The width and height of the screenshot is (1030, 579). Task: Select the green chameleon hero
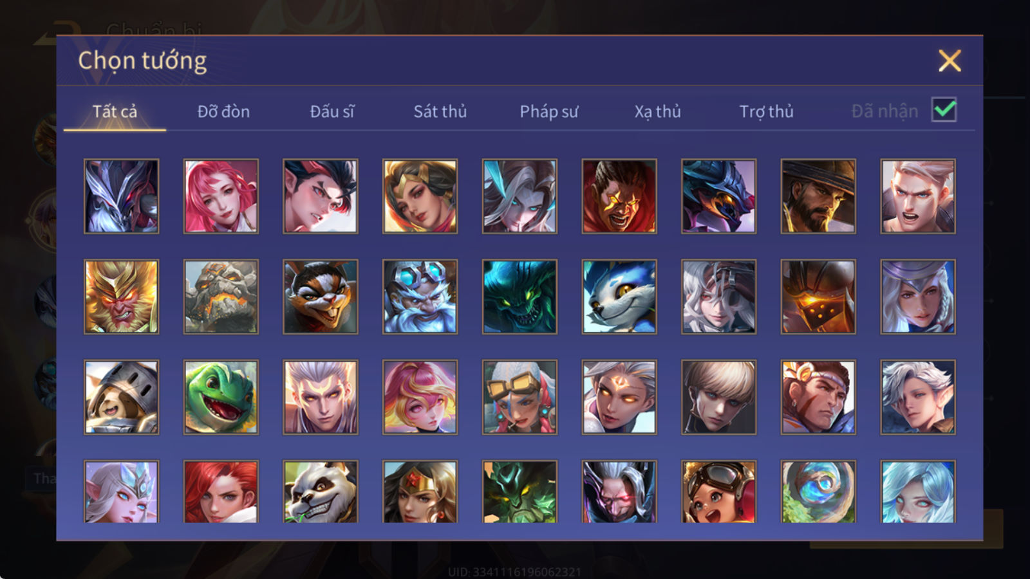tap(221, 397)
